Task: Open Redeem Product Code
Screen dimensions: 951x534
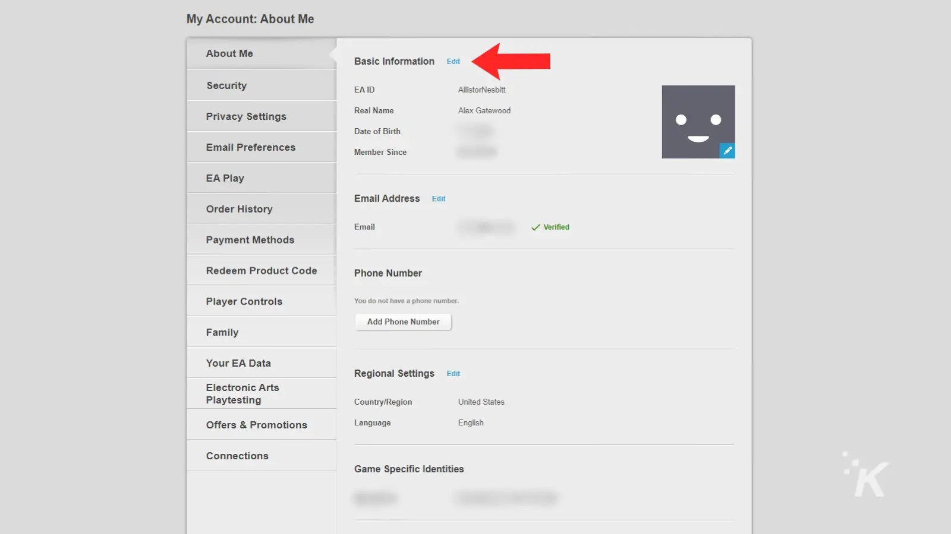Action: click(x=261, y=271)
